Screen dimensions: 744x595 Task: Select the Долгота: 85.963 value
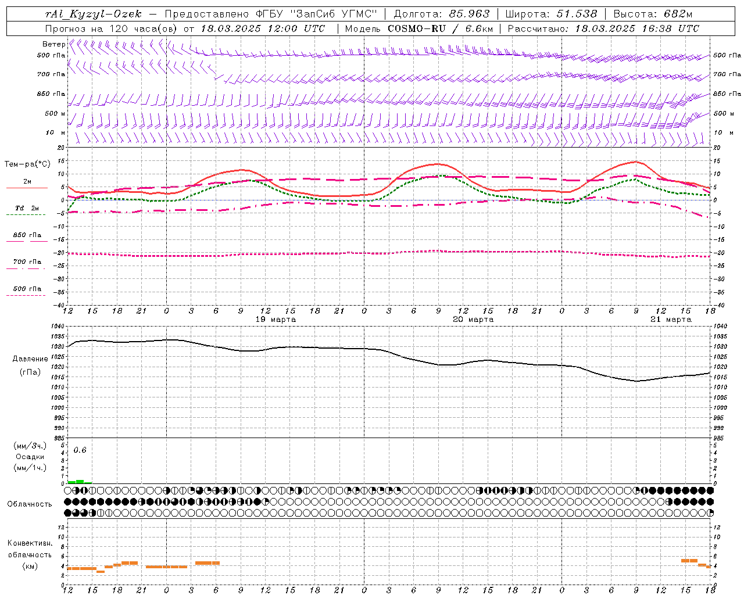click(x=442, y=14)
